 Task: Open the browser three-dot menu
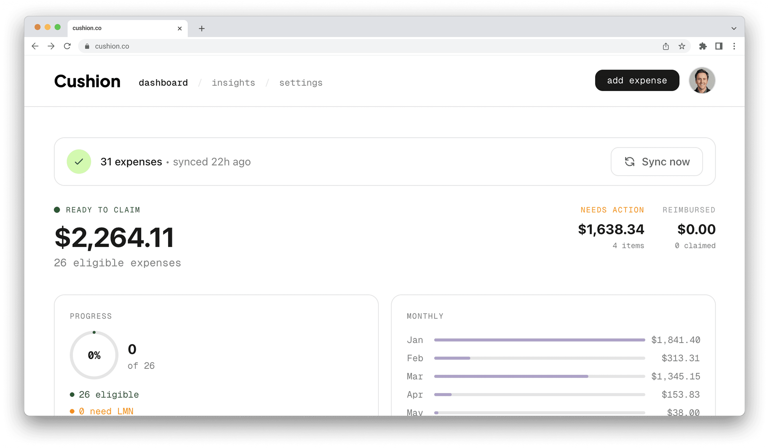734,46
